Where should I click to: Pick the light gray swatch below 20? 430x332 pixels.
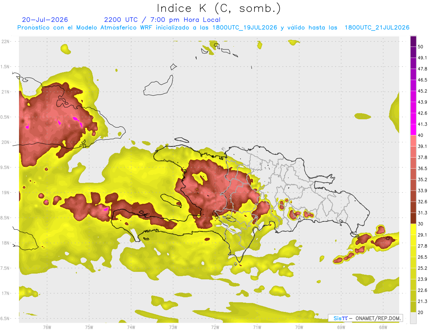(x=413, y=318)
